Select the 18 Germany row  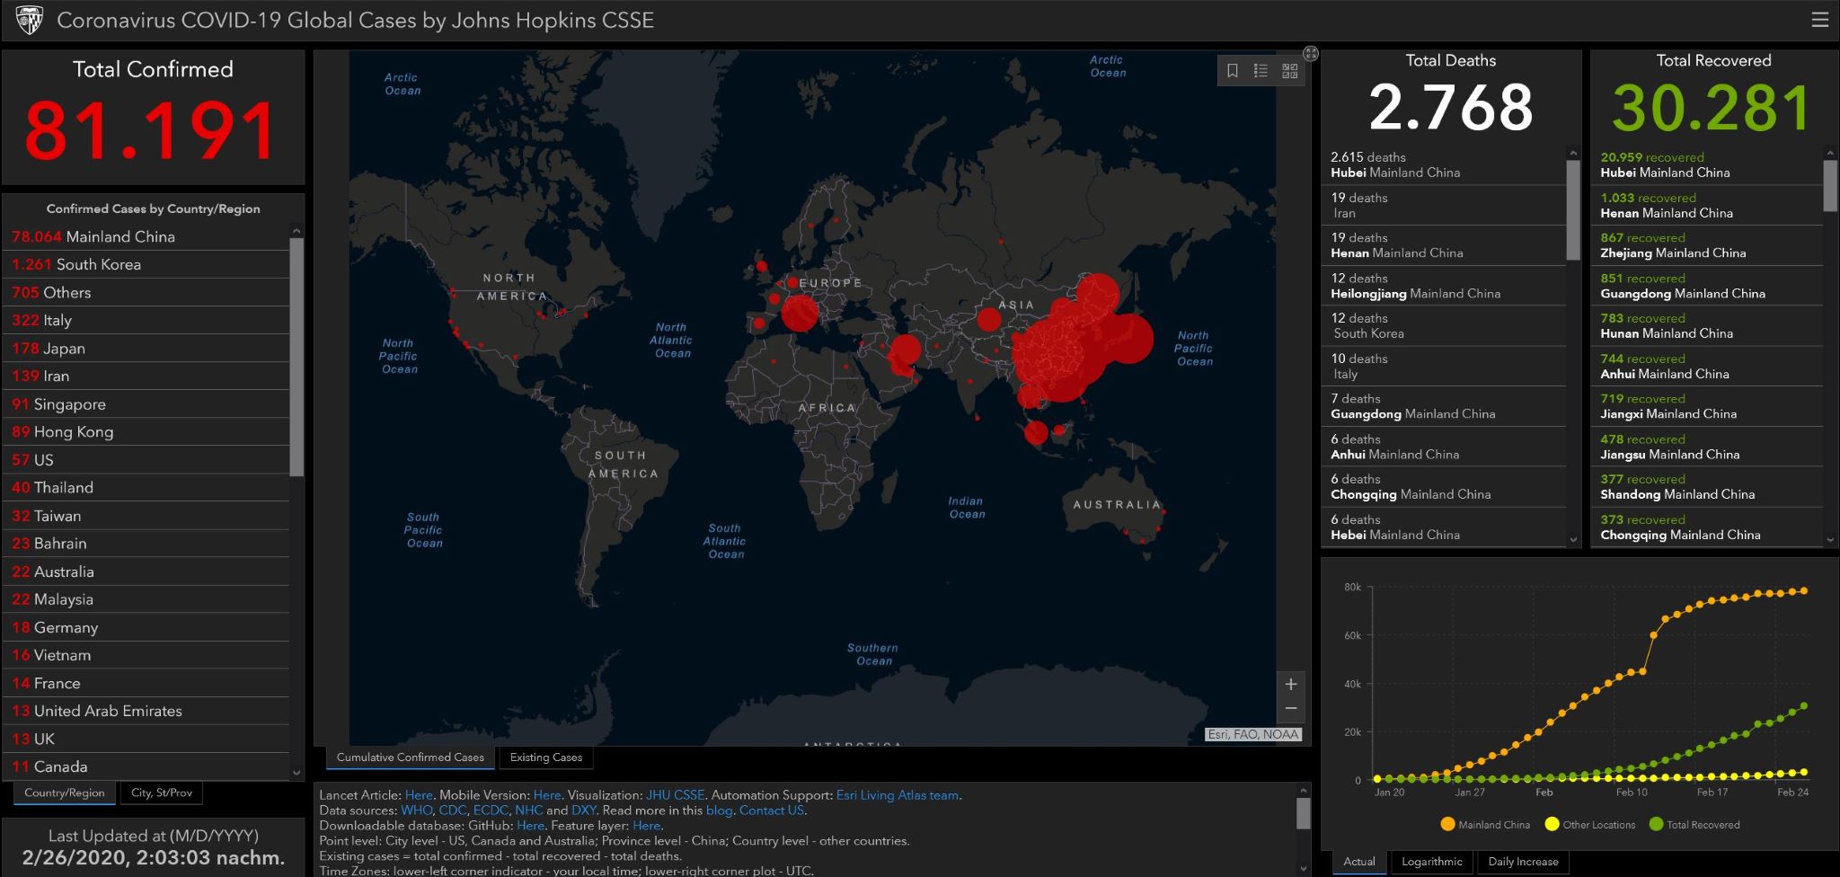point(146,627)
